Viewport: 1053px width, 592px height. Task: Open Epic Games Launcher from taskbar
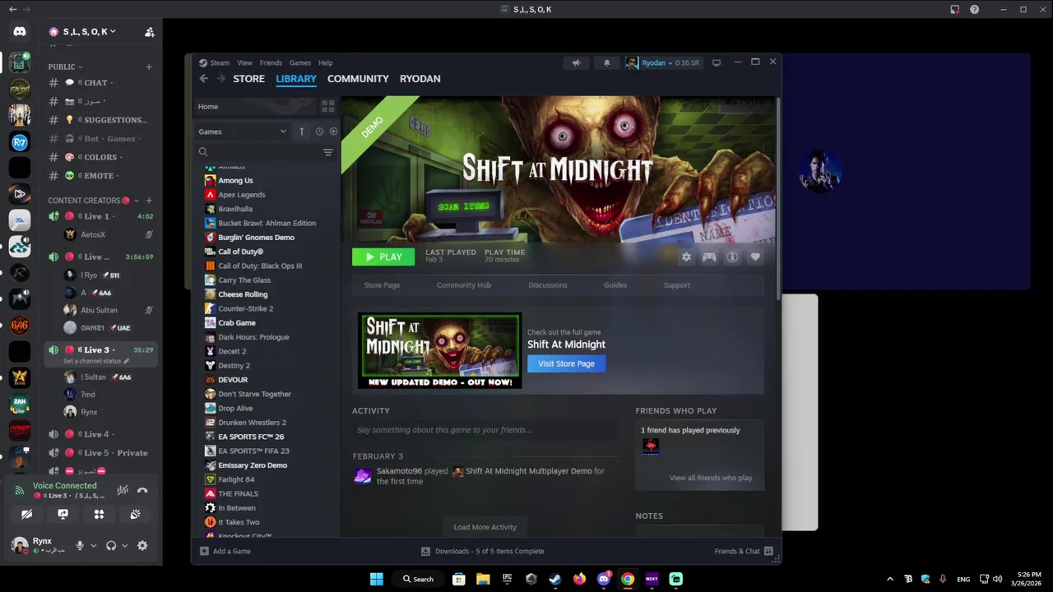pyautogui.click(x=508, y=579)
